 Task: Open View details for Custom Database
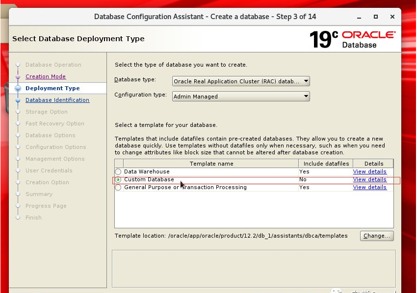[369, 180]
